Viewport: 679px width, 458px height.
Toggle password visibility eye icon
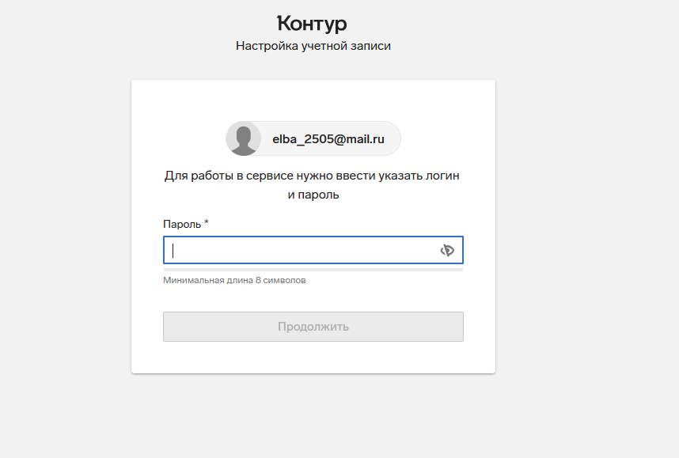(447, 250)
